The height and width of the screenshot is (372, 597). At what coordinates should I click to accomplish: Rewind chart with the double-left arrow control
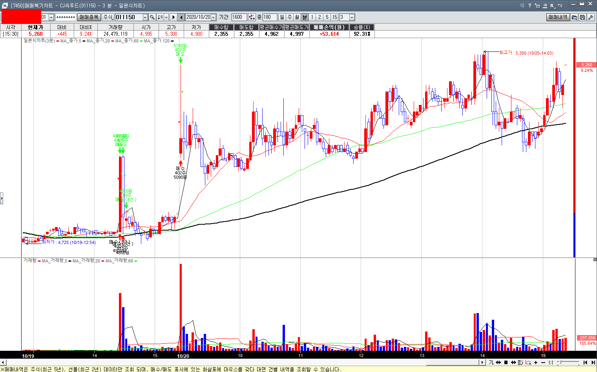point(498,363)
